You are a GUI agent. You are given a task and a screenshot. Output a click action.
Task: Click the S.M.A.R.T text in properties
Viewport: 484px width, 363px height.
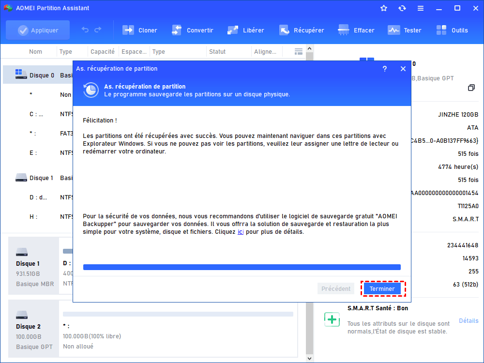[x=466, y=219]
